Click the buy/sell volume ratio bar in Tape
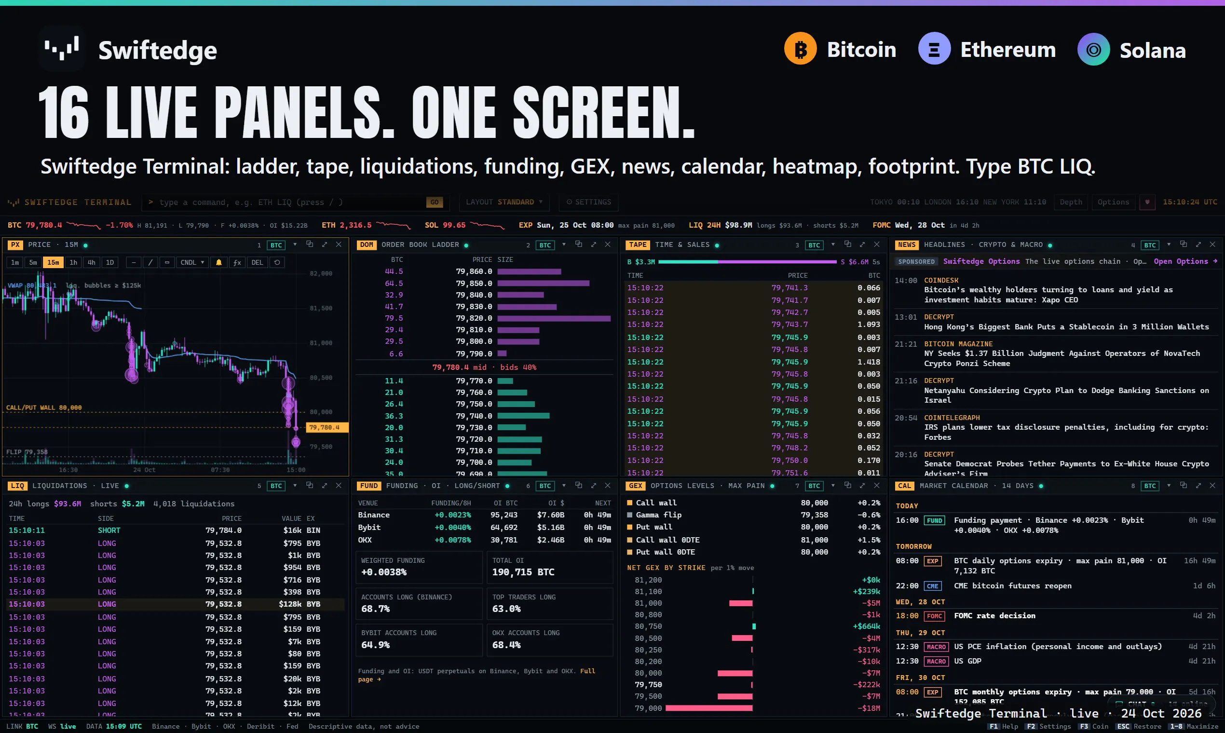Screen dimensions: 1225x733 pos(748,262)
